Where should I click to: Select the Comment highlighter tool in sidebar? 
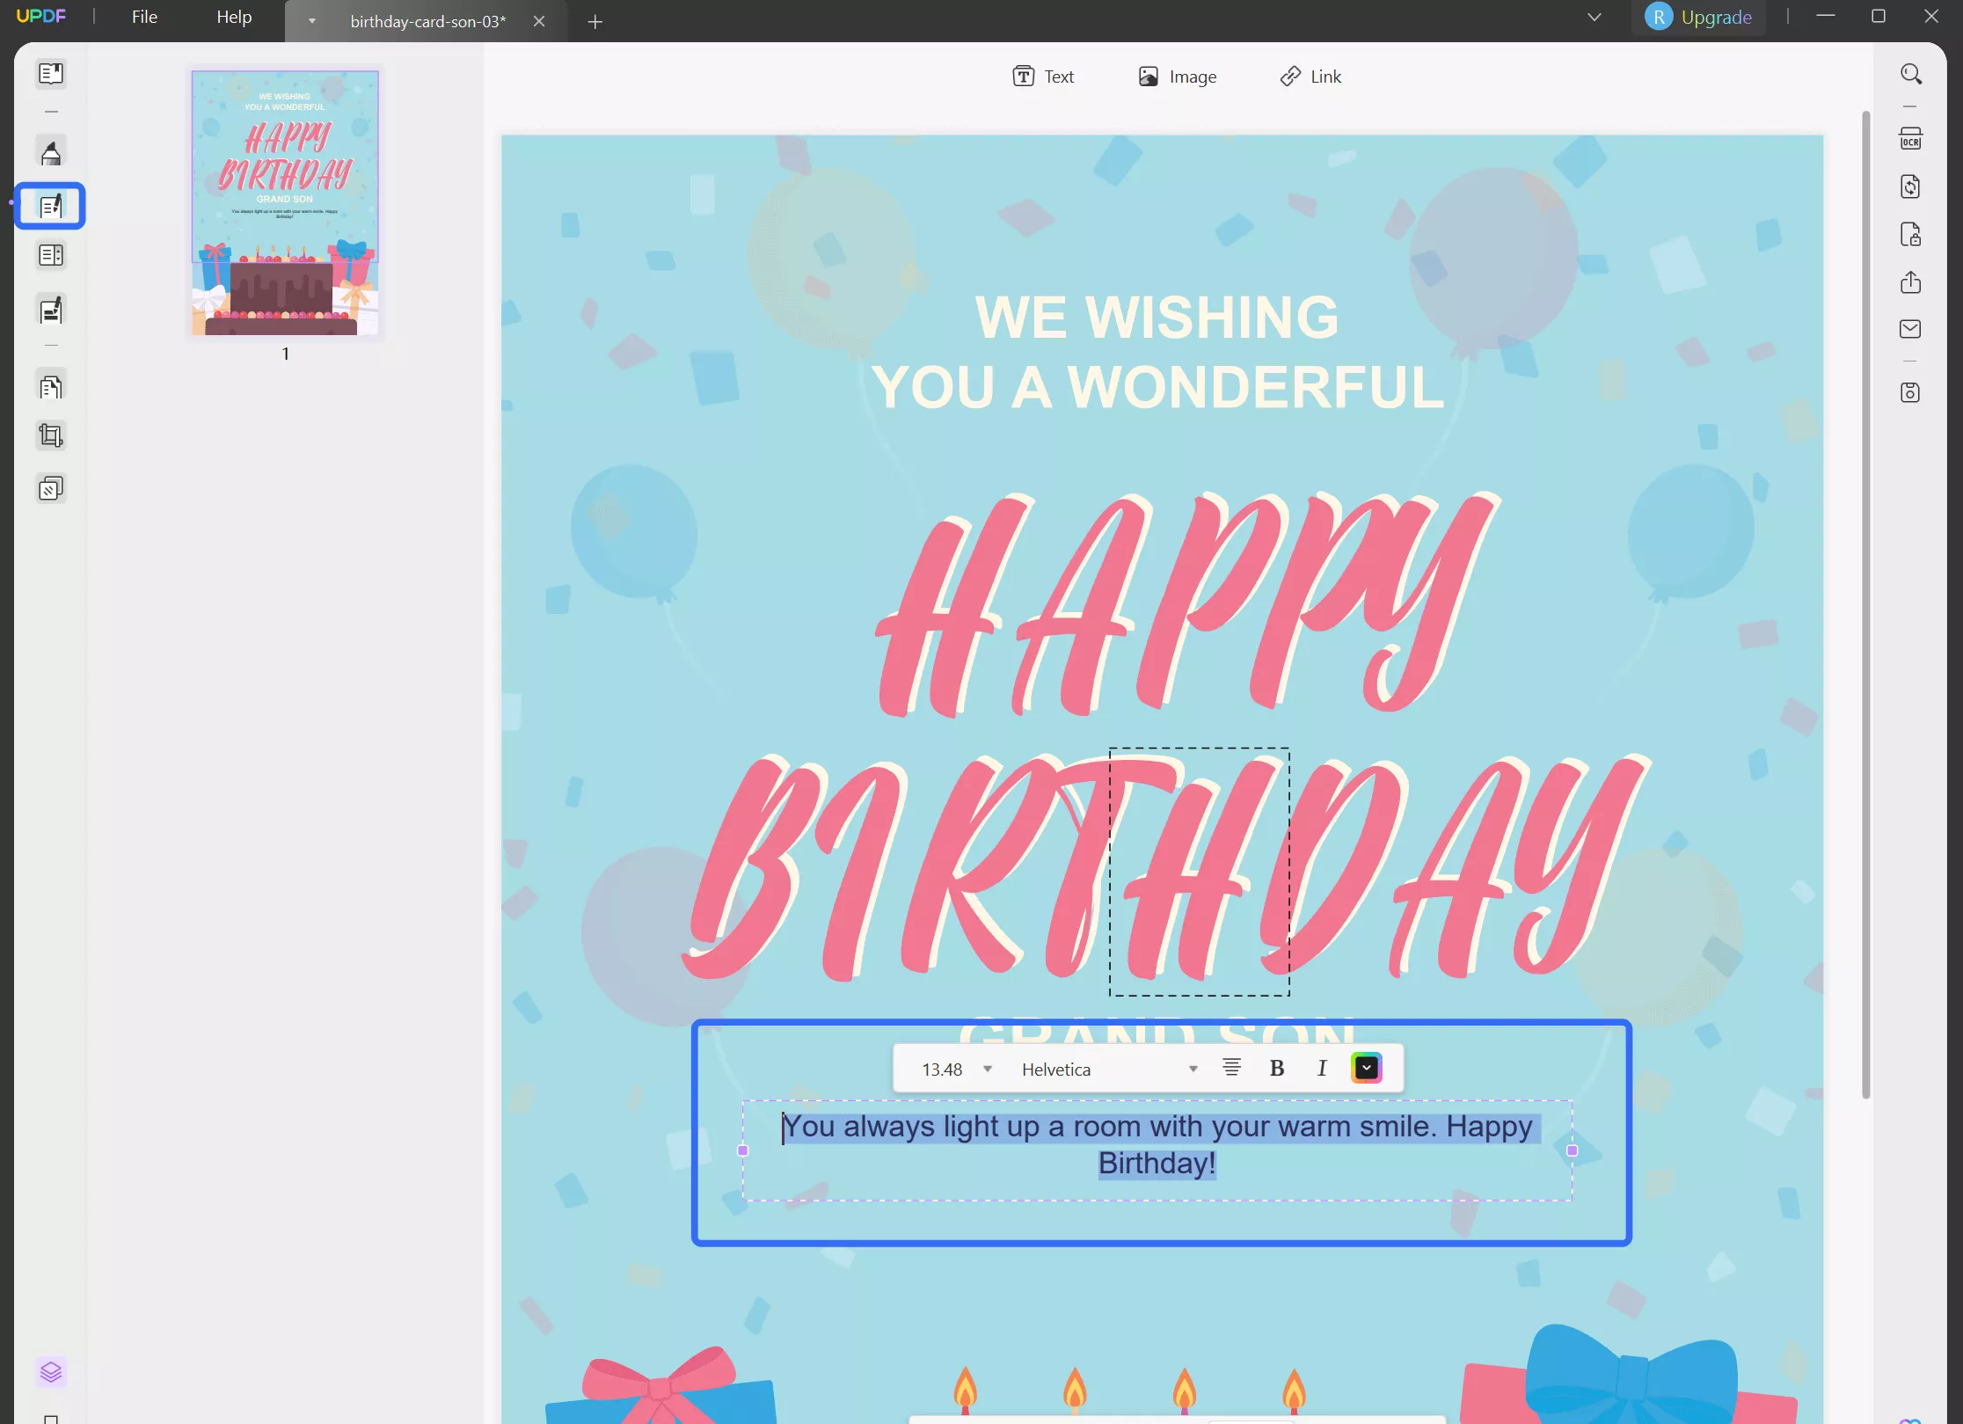click(51, 152)
